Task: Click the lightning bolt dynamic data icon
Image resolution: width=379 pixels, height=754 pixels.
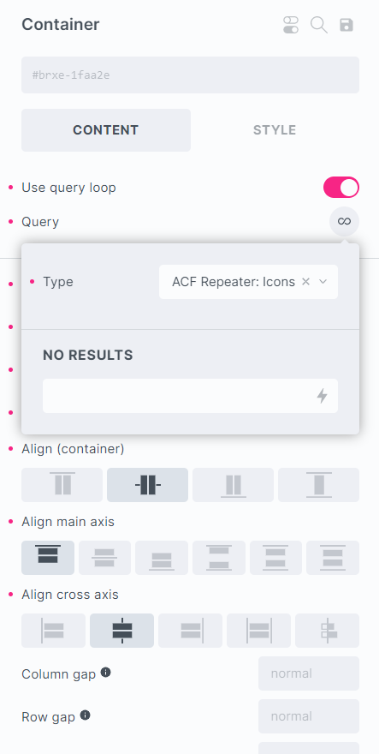Action: 322,396
